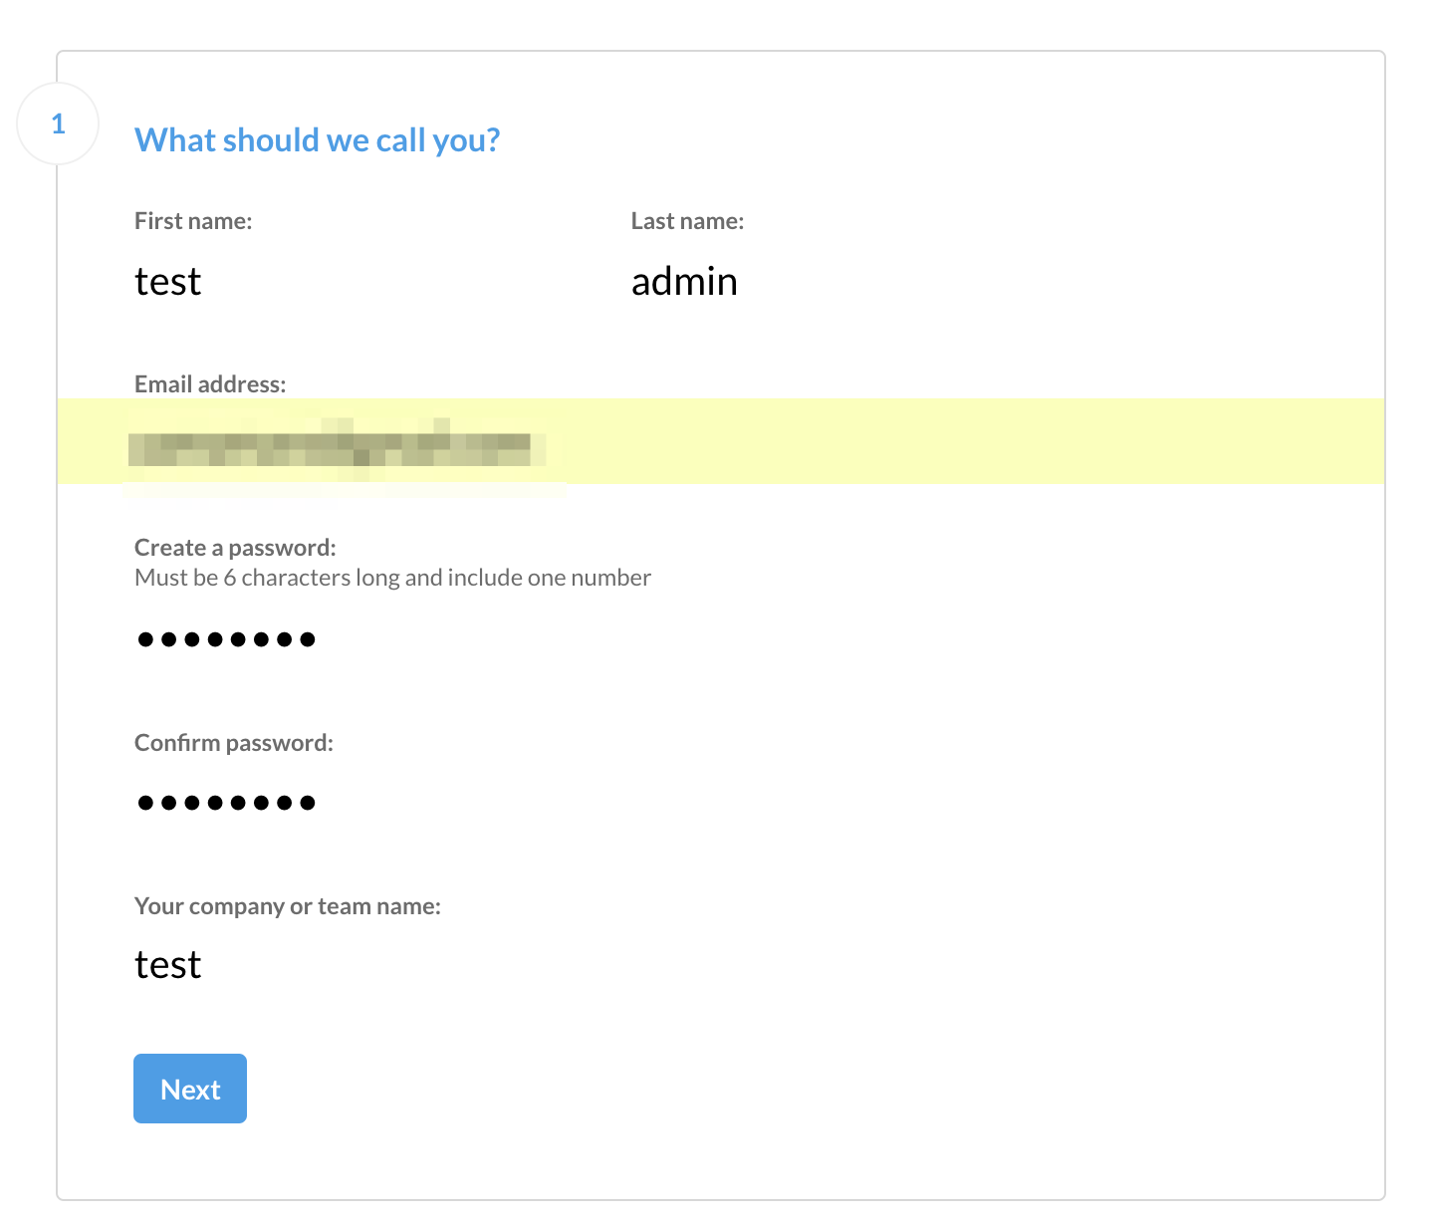Click the 'Your company or team name:' label

[288, 906]
